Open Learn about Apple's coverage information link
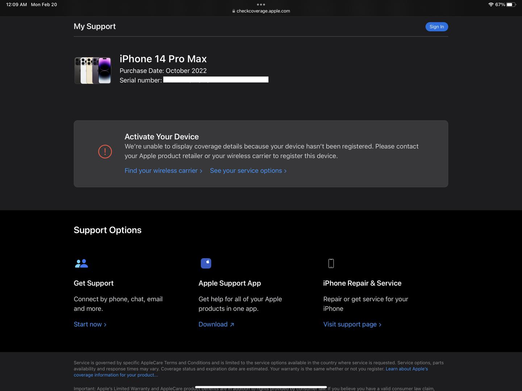 pos(406,369)
